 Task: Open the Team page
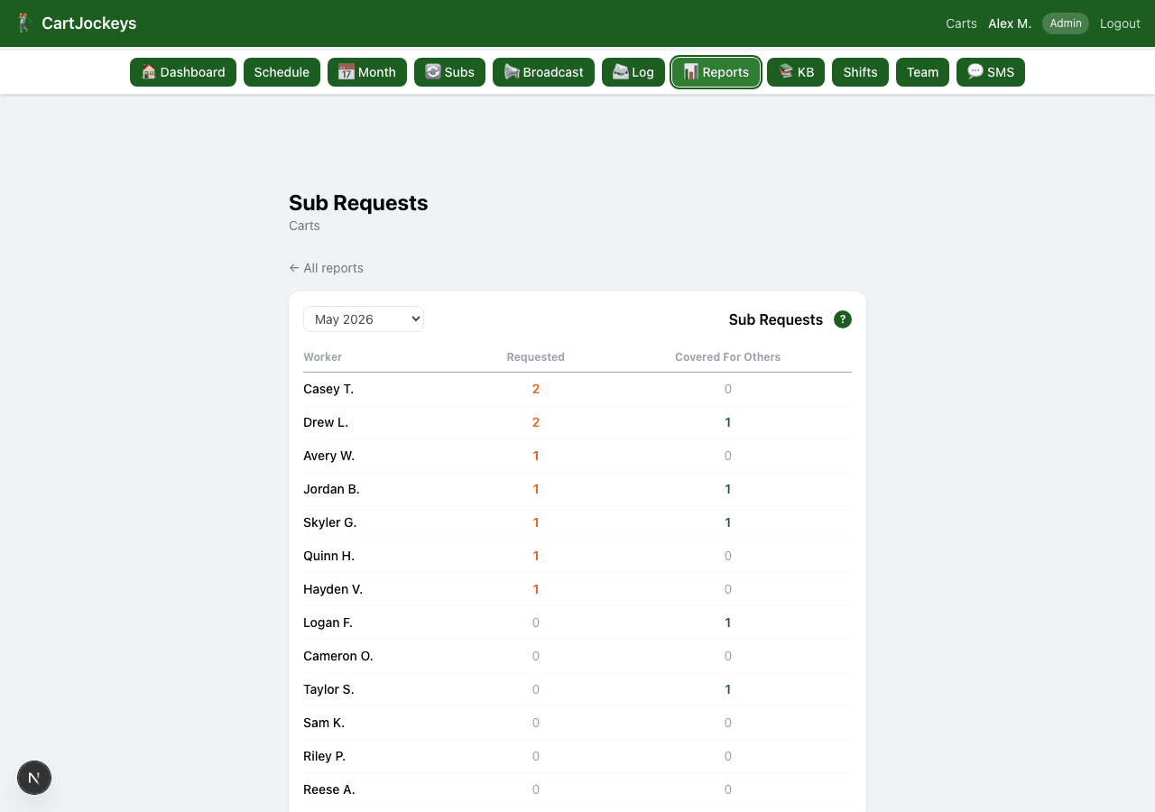tap(922, 72)
